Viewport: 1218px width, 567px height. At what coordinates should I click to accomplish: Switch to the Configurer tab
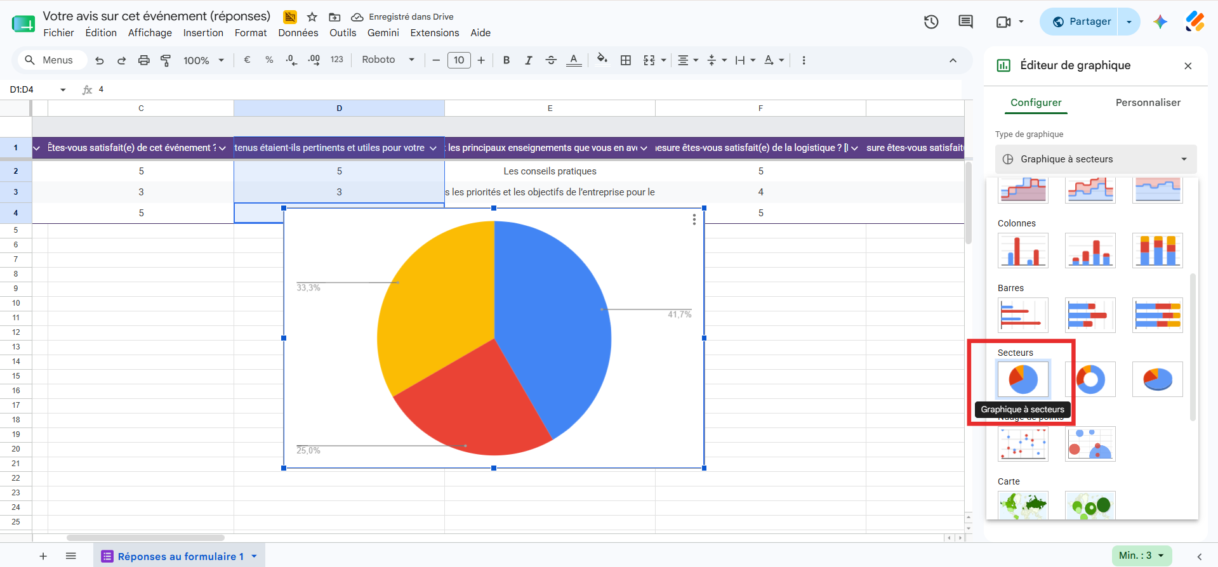click(1036, 103)
